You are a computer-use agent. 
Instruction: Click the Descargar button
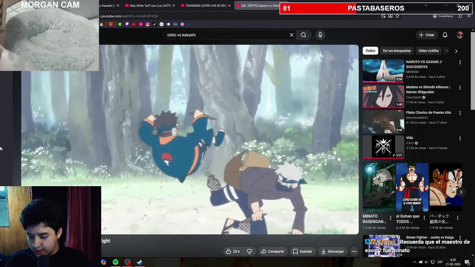[332, 251]
